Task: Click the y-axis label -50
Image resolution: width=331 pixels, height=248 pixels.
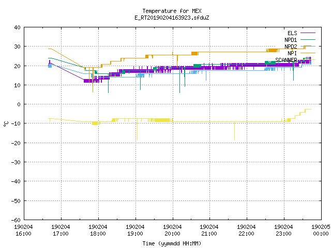Action: coord(16,201)
